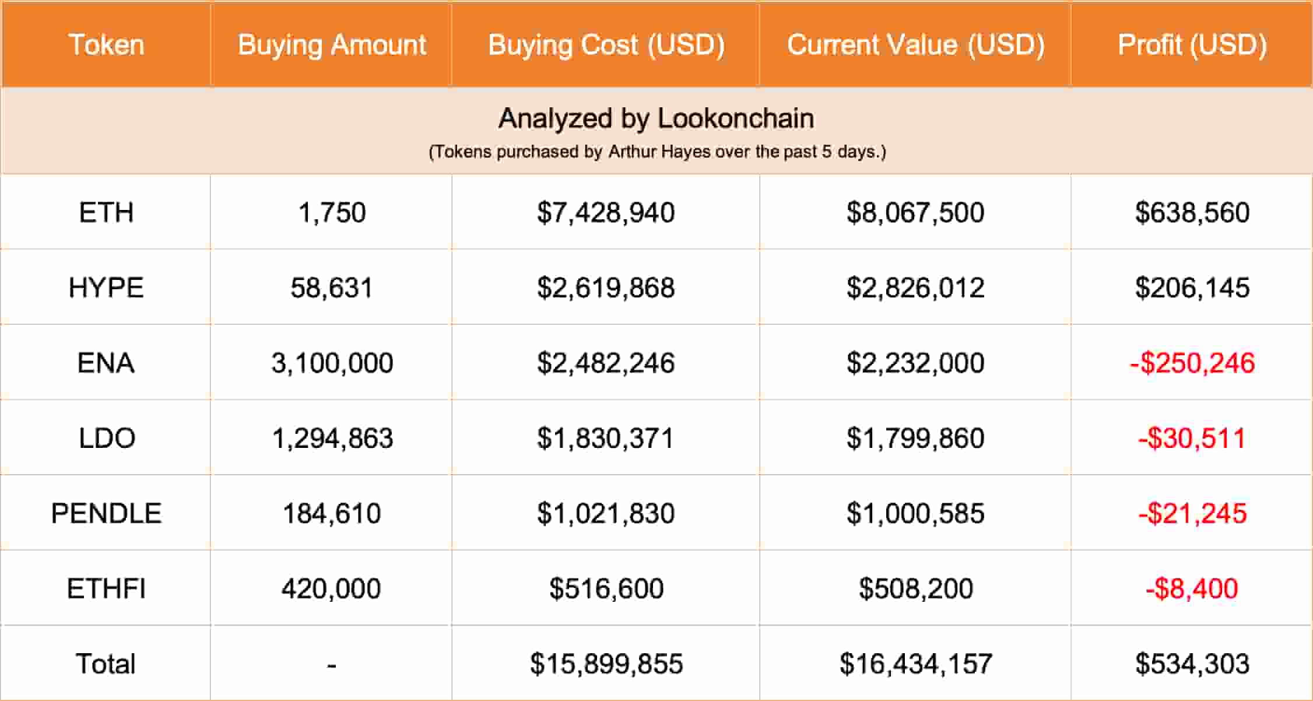Click the Buying Amount column header
This screenshot has width=1313, height=701.
(x=332, y=45)
